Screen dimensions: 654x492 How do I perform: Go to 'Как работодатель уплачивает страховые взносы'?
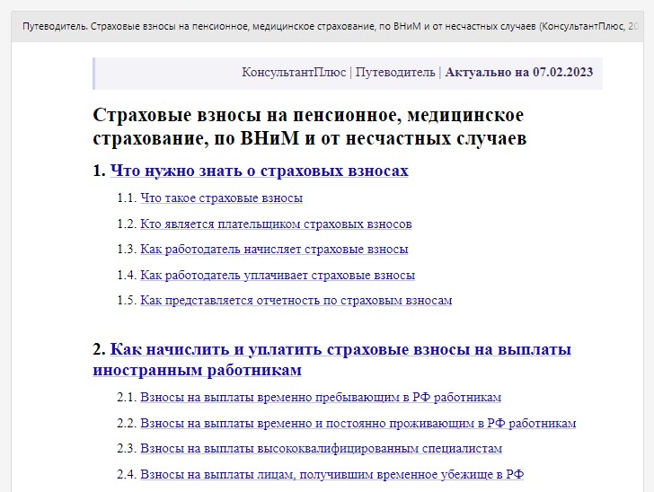(x=278, y=276)
